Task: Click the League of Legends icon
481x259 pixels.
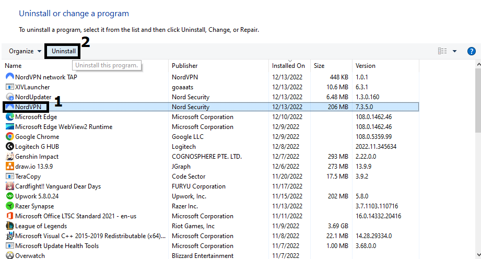Action: point(10,226)
